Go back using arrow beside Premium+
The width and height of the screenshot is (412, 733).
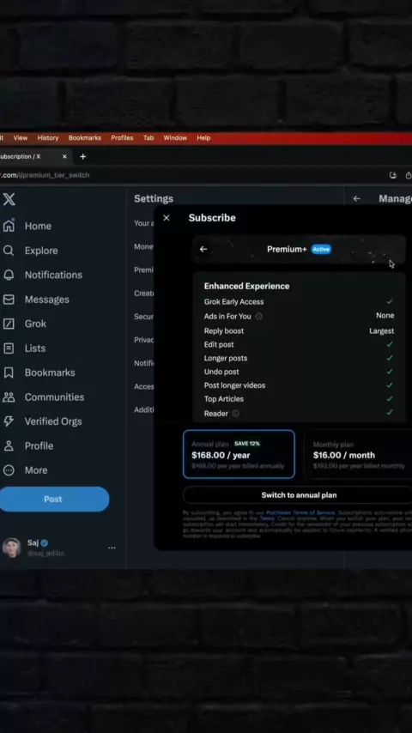coord(203,249)
